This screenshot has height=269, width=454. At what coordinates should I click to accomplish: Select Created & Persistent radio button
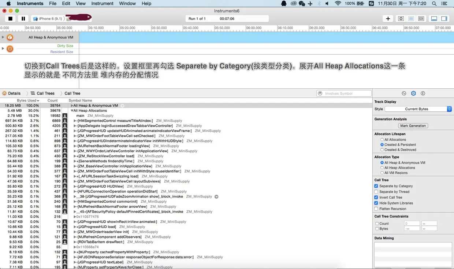coord(382,145)
